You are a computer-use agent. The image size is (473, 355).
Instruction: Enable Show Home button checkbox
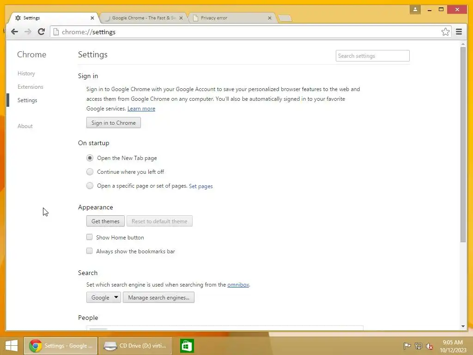pos(89,237)
